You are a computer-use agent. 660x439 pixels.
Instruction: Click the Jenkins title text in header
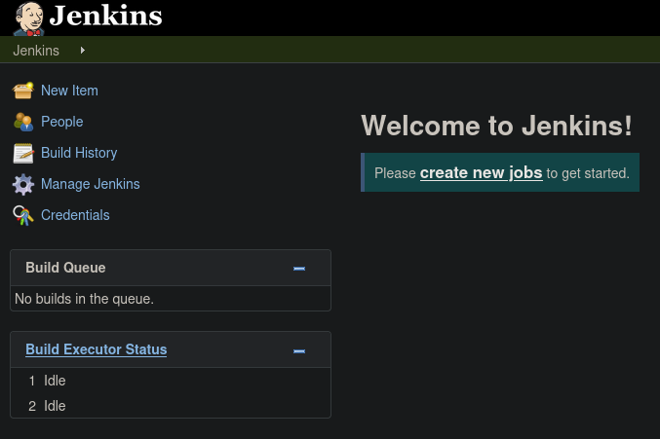[105, 16]
